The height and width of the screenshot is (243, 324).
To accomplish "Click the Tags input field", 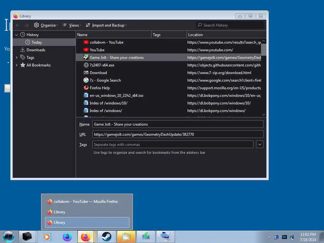I will click(173, 144).
